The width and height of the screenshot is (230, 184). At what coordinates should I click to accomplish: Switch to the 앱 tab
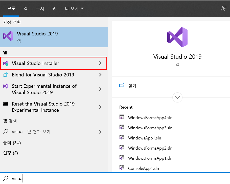(x=26, y=9)
